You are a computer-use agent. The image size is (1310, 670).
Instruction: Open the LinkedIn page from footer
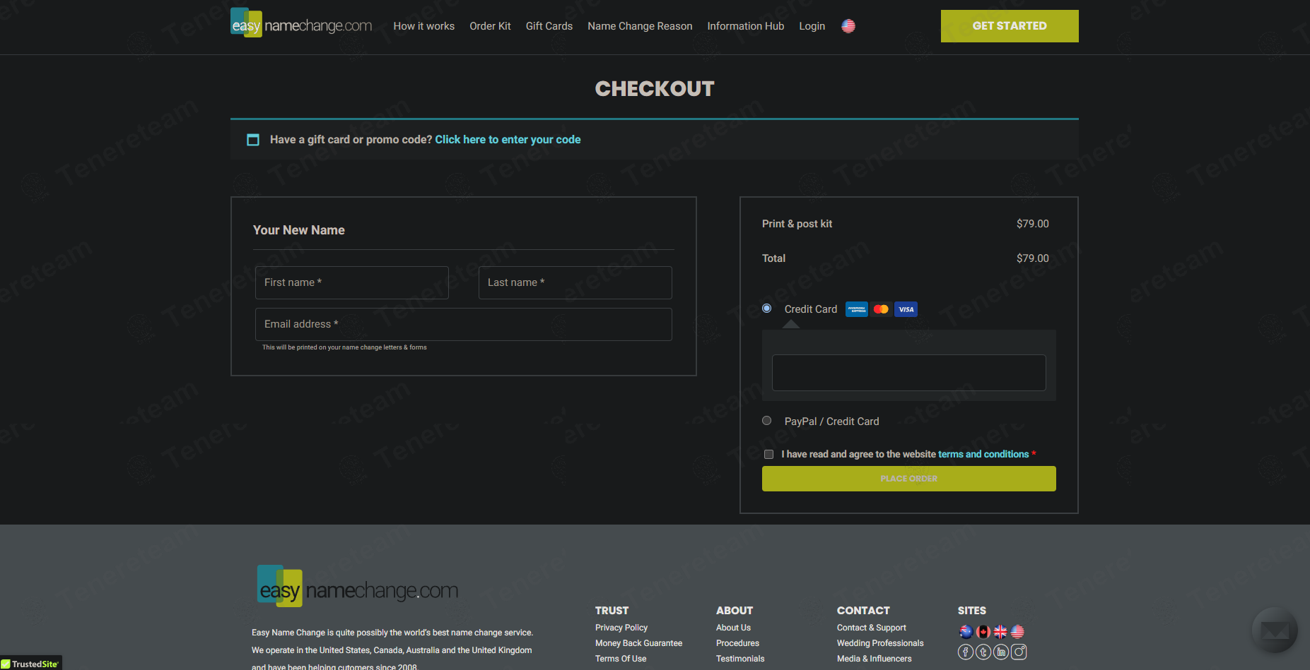1001,652
